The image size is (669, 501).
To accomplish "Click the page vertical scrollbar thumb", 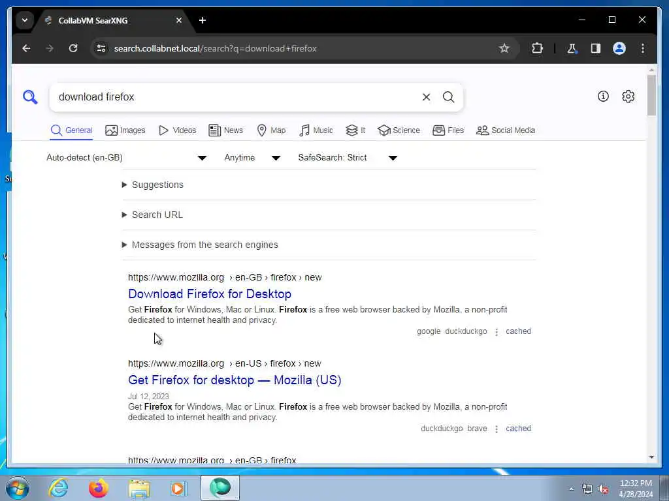I will click(x=651, y=95).
